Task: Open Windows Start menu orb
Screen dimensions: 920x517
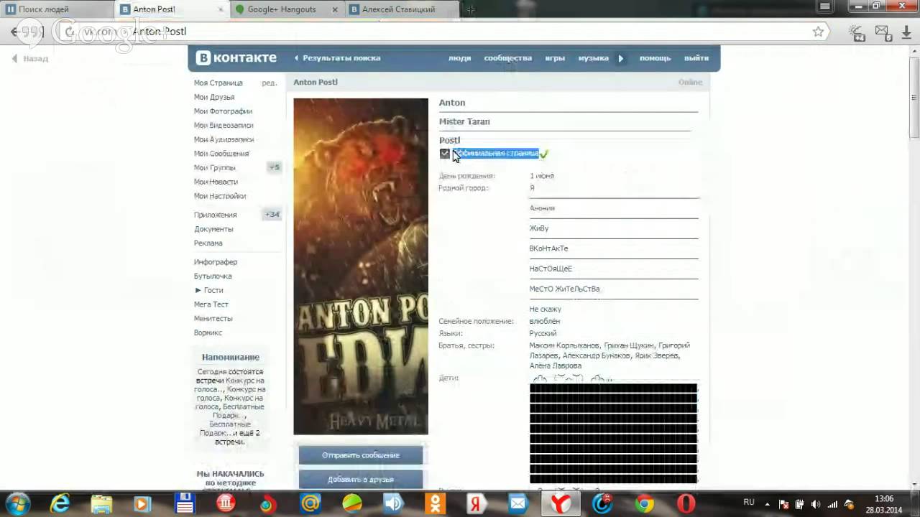Action: 18,503
